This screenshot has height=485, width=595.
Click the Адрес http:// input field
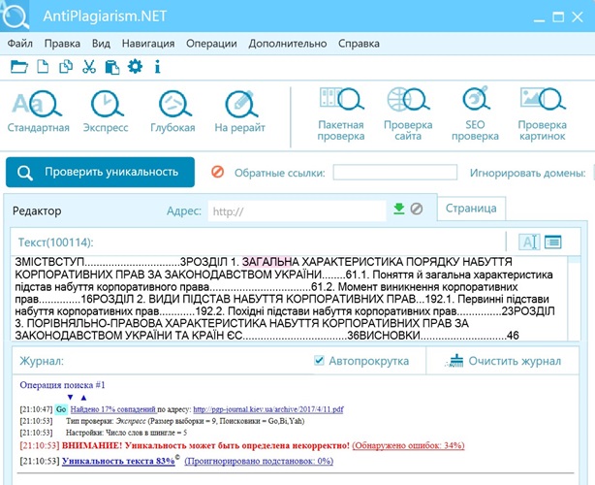(297, 210)
